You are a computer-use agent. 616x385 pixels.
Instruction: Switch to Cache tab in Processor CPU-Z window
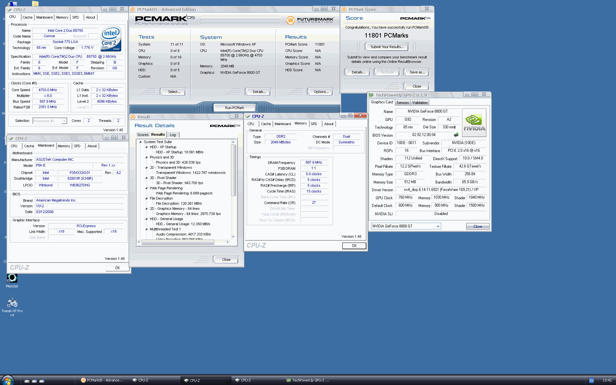point(27,17)
